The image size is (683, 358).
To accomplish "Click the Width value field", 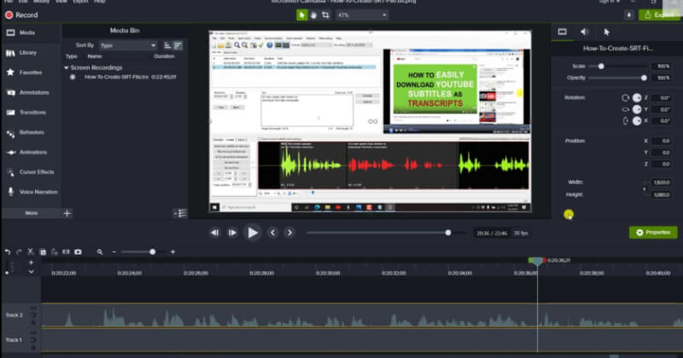I will [661, 182].
